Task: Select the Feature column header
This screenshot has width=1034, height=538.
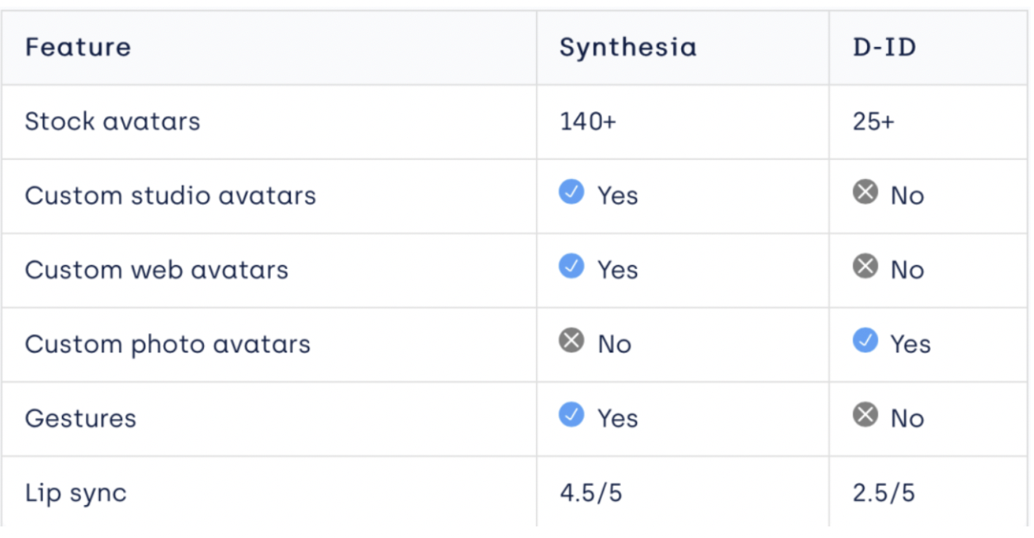Action: click(x=78, y=47)
